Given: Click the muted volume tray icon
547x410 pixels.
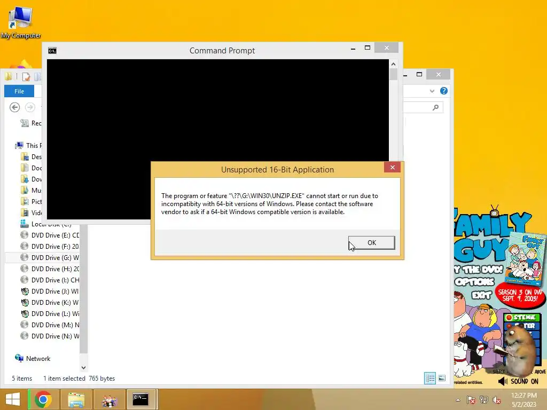Looking at the screenshot, I should pyautogui.click(x=497, y=400).
